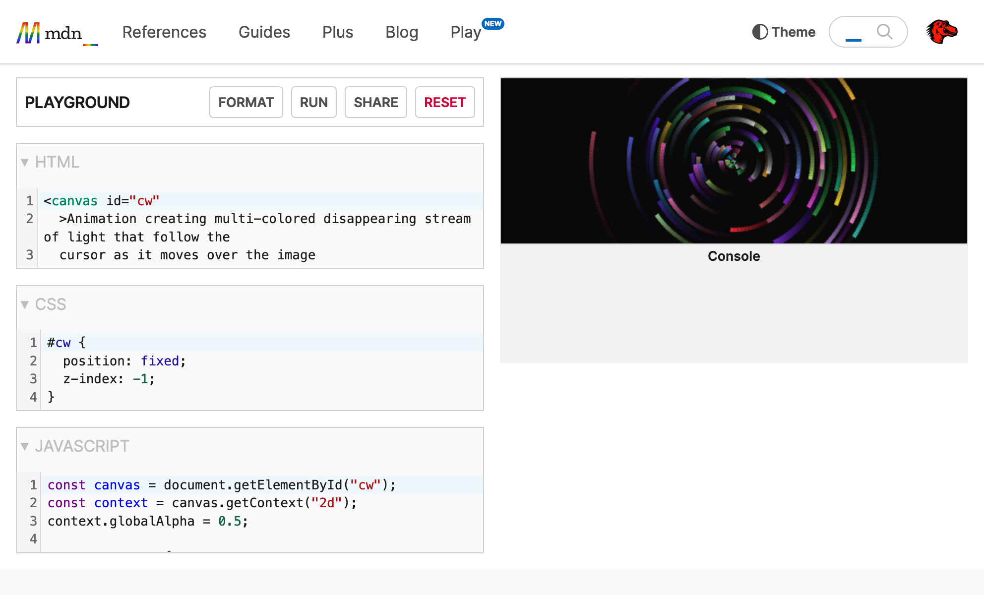
Task: Click the SHARE button for playground link
Action: 376,102
